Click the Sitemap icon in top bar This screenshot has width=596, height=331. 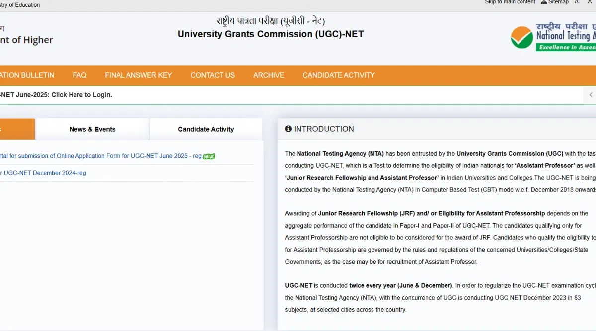pyautogui.click(x=544, y=2)
